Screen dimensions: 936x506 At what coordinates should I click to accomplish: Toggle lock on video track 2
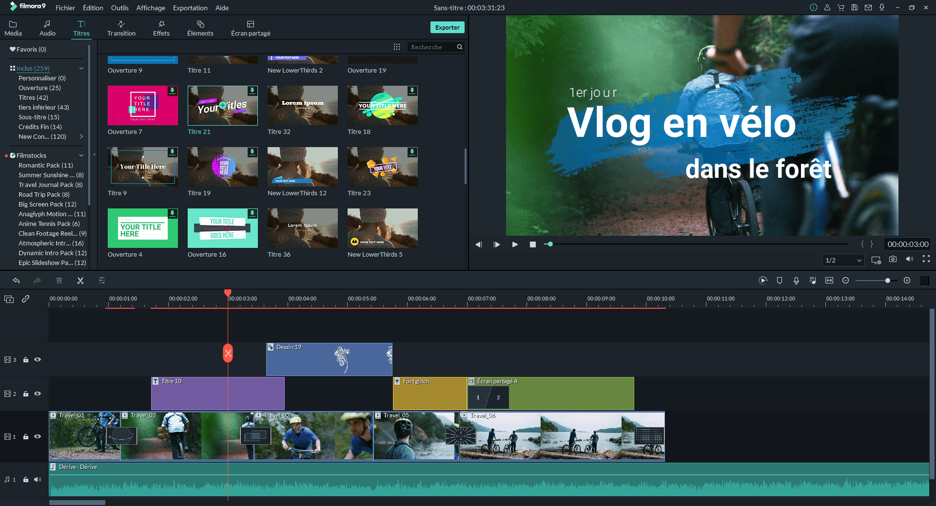coord(26,394)
